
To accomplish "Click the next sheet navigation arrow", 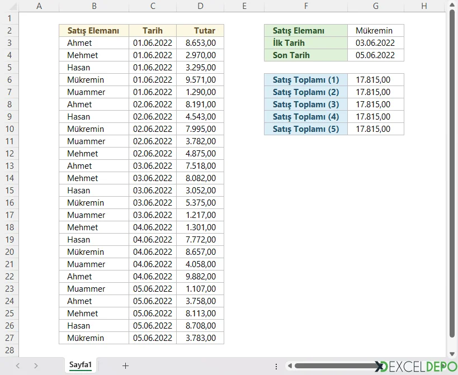I will pyautogui.click(x=36, y=365).
